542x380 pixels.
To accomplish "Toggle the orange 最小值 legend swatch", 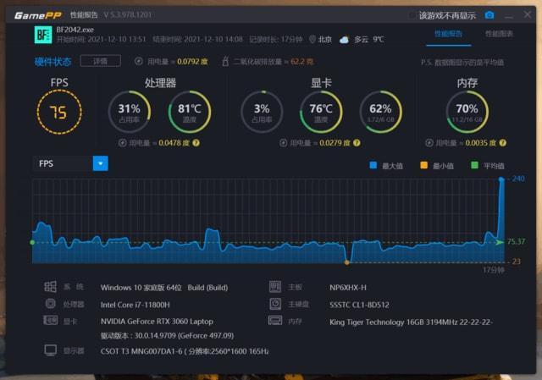I will coord(423,165).
